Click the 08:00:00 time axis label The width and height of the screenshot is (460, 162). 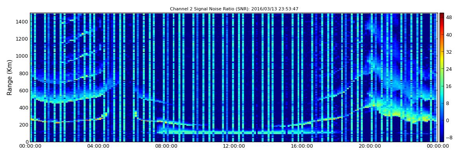[x=166, y=146]
